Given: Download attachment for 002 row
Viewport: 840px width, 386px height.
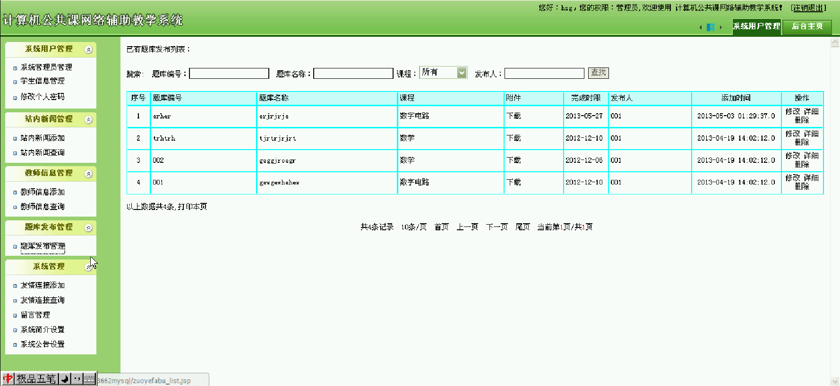Looking at the screenshot, I should [x=514, y=160].
